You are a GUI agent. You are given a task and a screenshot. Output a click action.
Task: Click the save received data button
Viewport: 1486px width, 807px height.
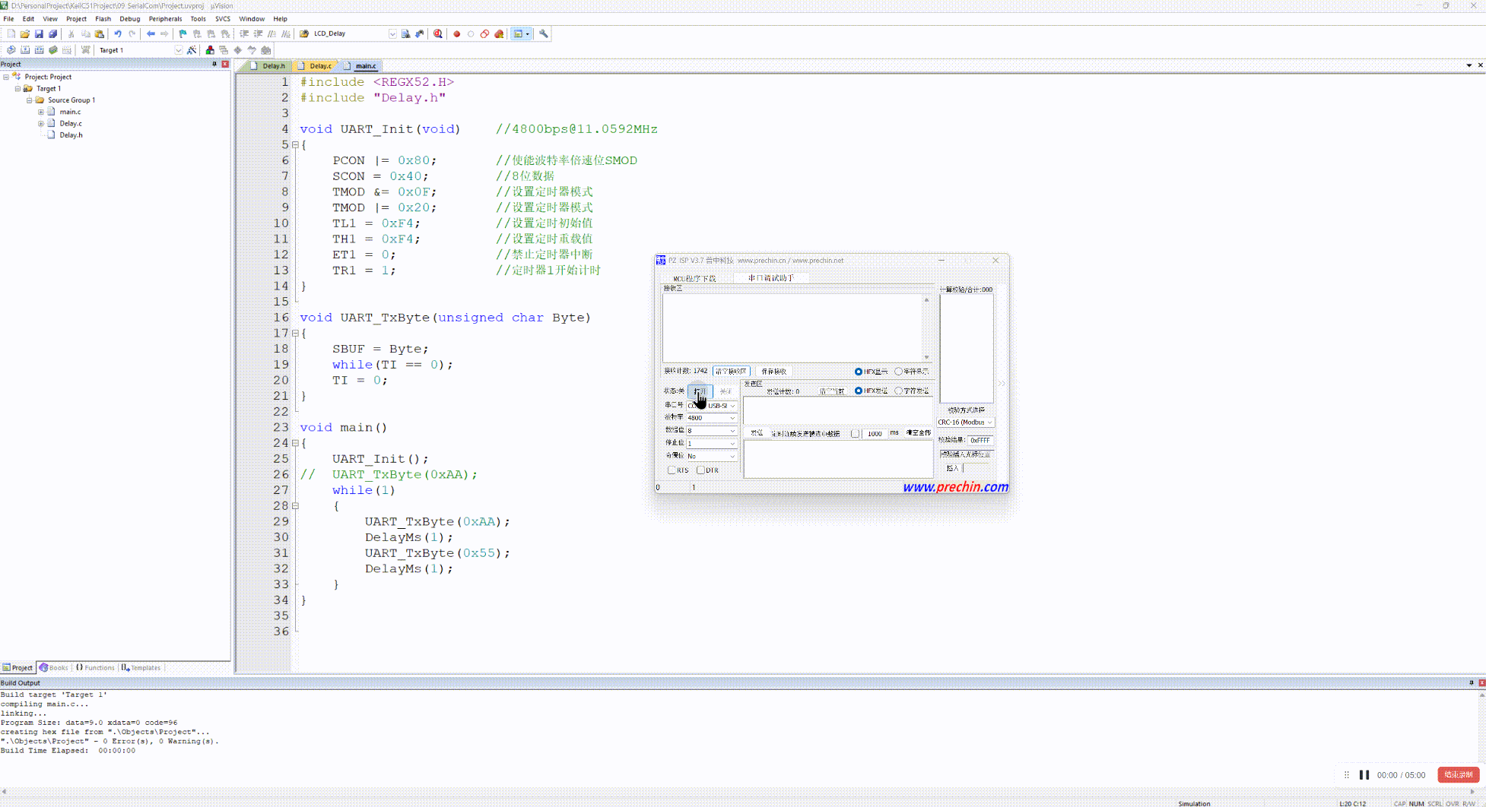pyautogui.click(x=773, y=372)
